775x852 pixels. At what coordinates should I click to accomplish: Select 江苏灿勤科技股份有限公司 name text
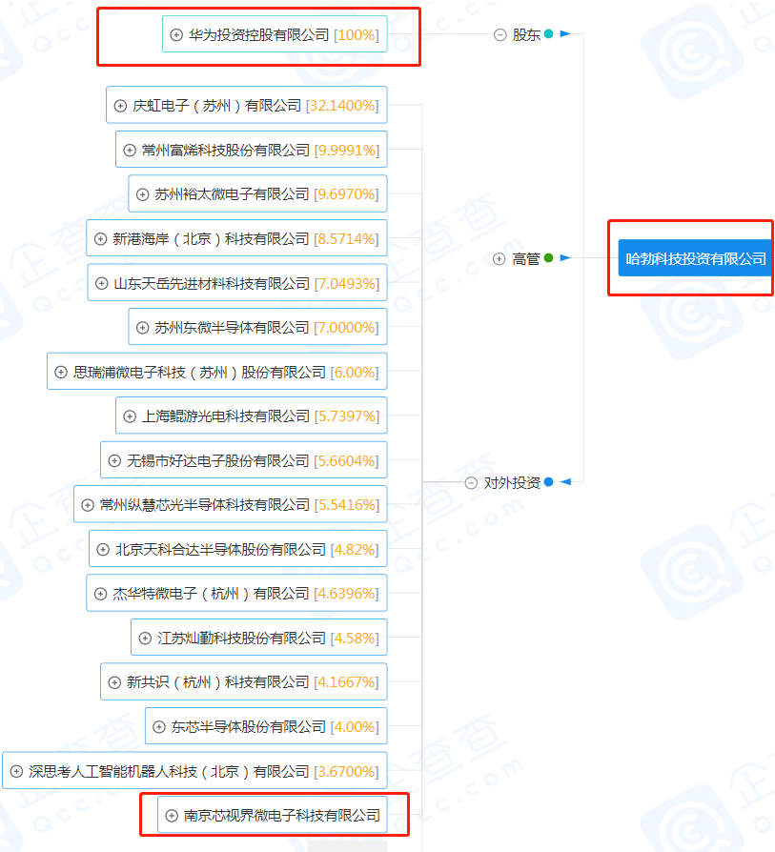click(241, 638)
